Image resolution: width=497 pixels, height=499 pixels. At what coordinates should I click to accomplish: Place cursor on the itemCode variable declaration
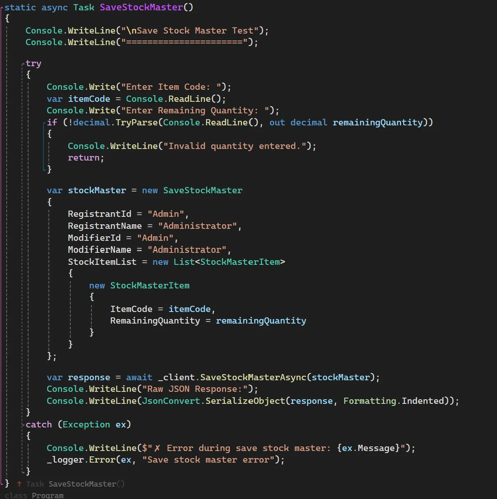pos(89,99)
